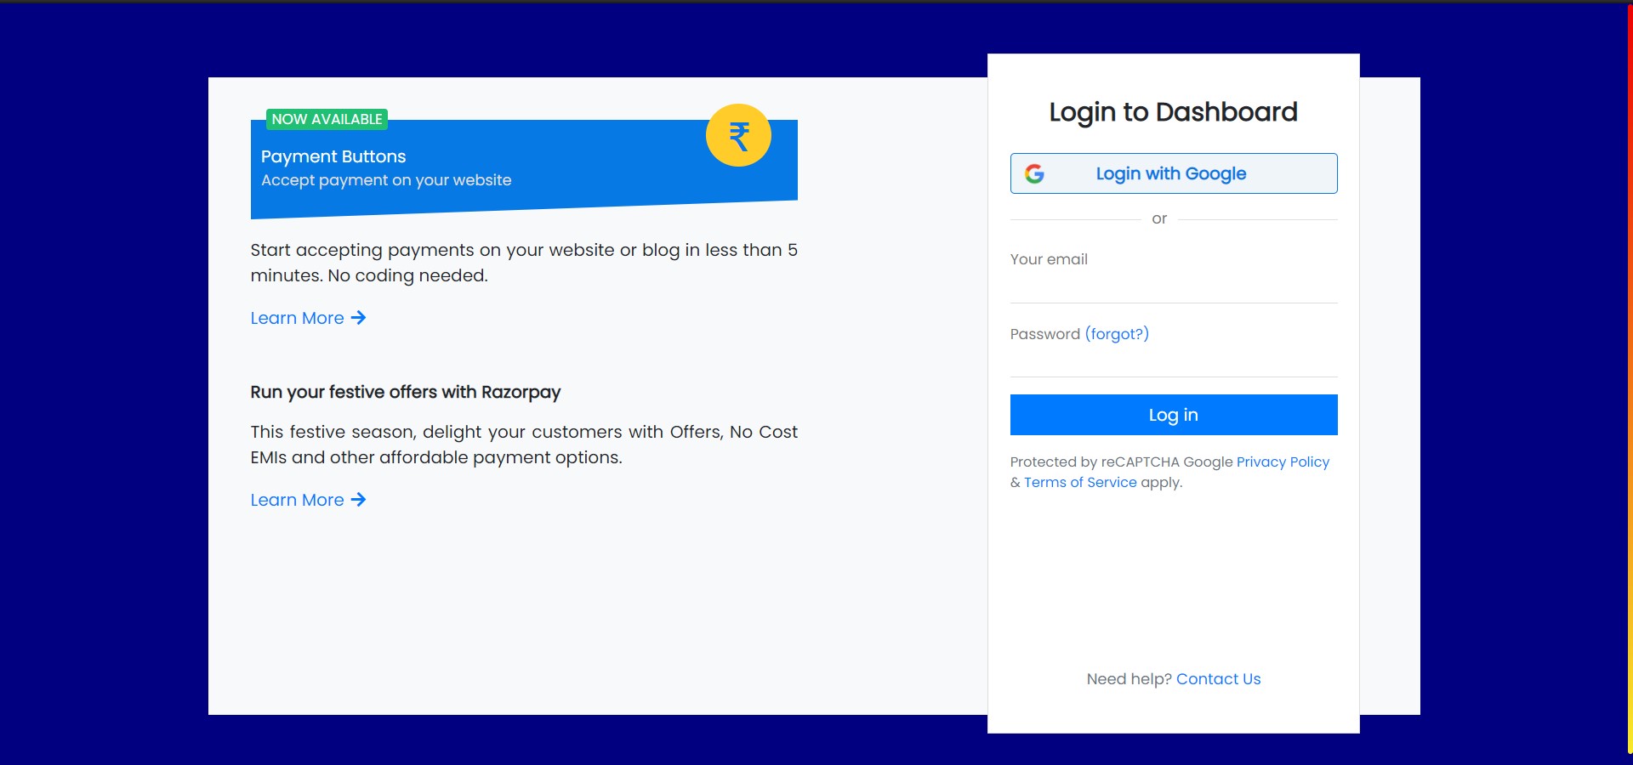Click the "or" divider text
Screen dimensions: 1633x765
1159,218
